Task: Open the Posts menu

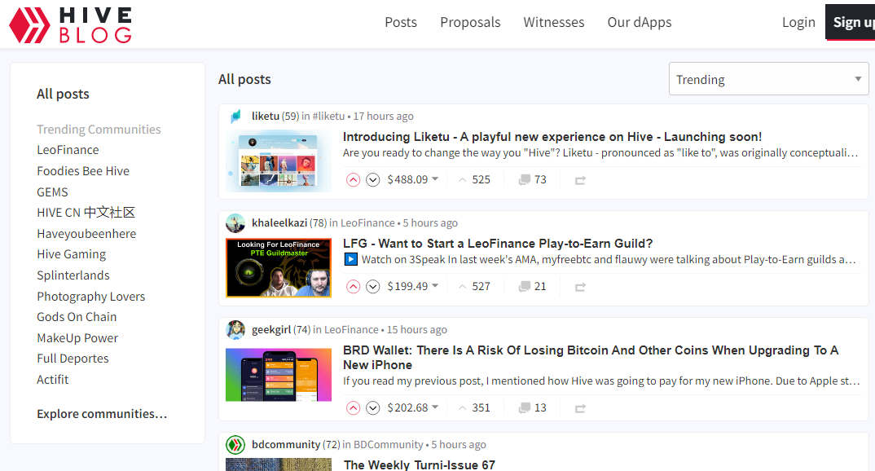Action: (401, 22)
